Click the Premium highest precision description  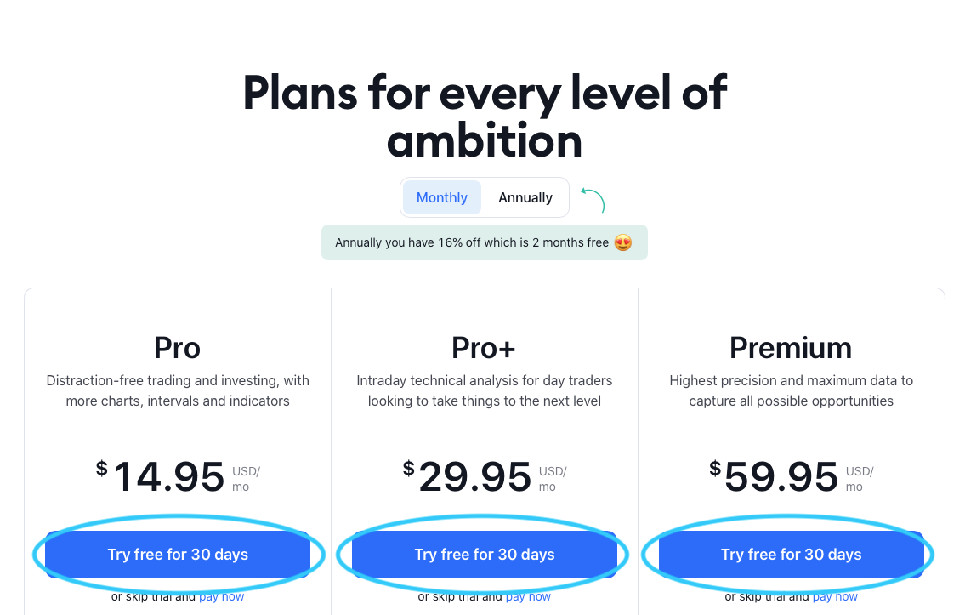click(791, 390)
